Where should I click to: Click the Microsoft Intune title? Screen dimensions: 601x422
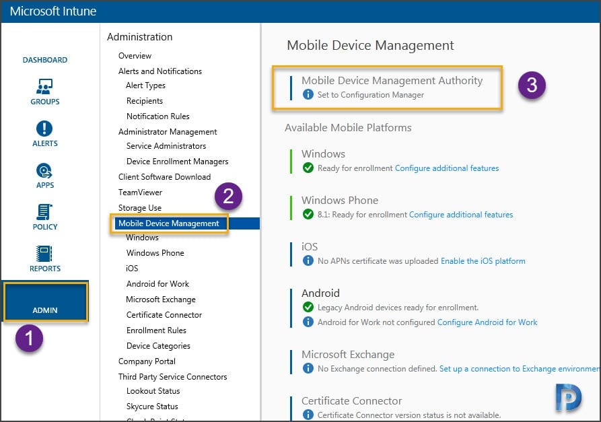click(53, 11)
